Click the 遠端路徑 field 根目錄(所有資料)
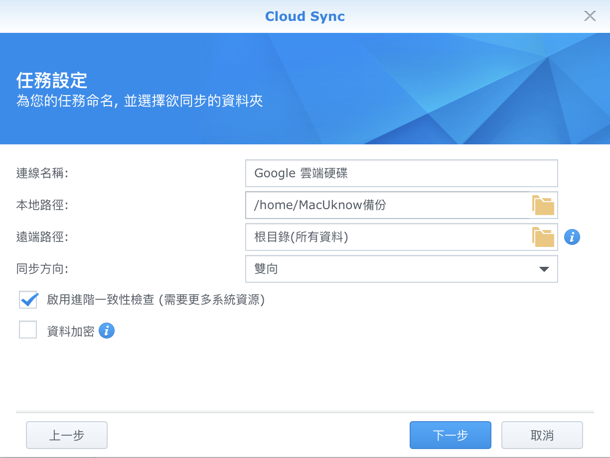Viewport: 610px width, 458px height. point(387,237)
